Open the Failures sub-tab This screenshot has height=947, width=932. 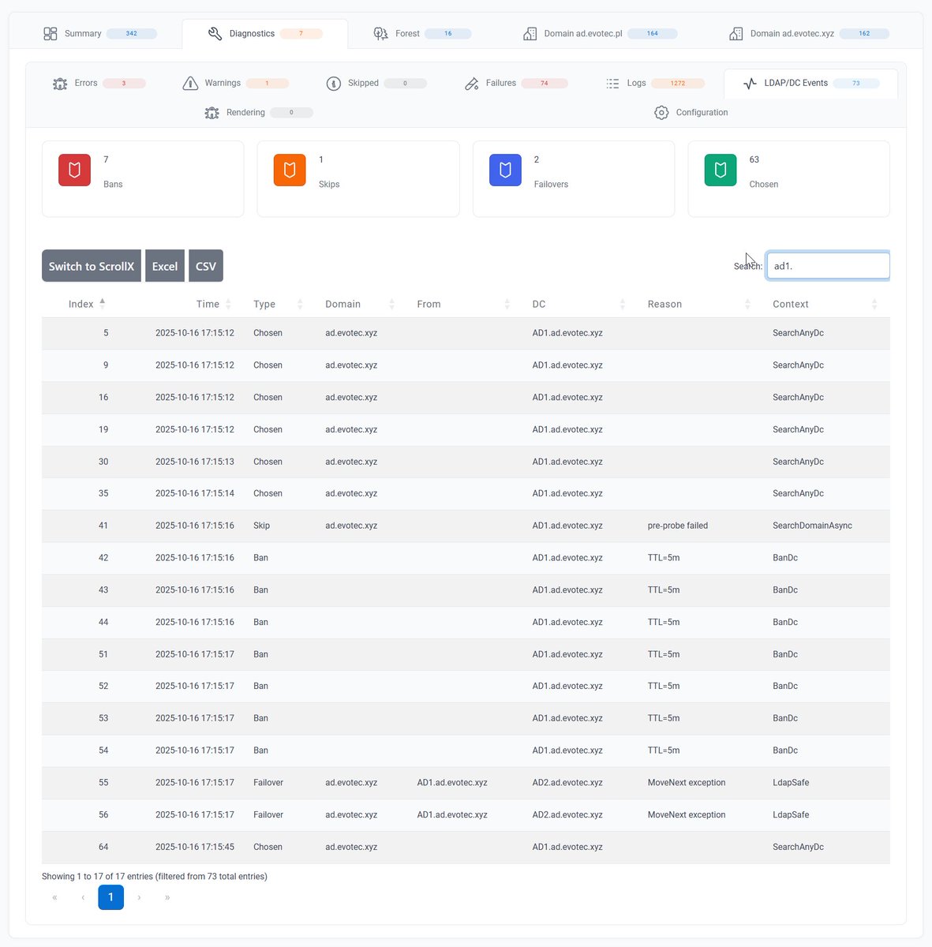(516, 84)
